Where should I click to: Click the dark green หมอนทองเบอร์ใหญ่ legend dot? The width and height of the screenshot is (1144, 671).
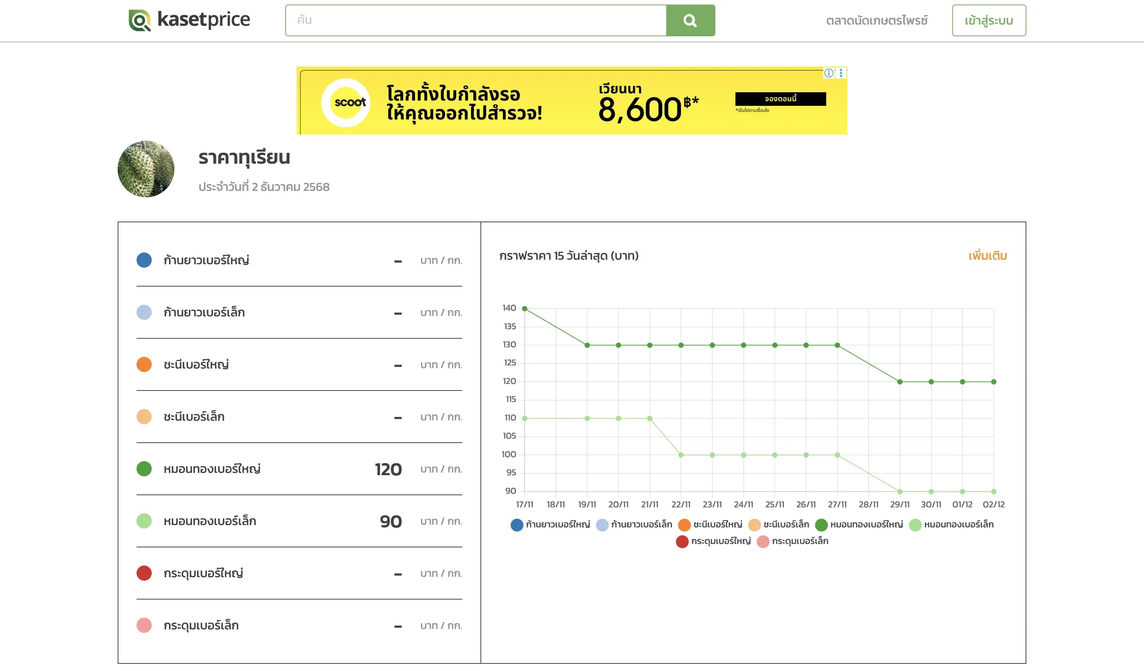821,525
